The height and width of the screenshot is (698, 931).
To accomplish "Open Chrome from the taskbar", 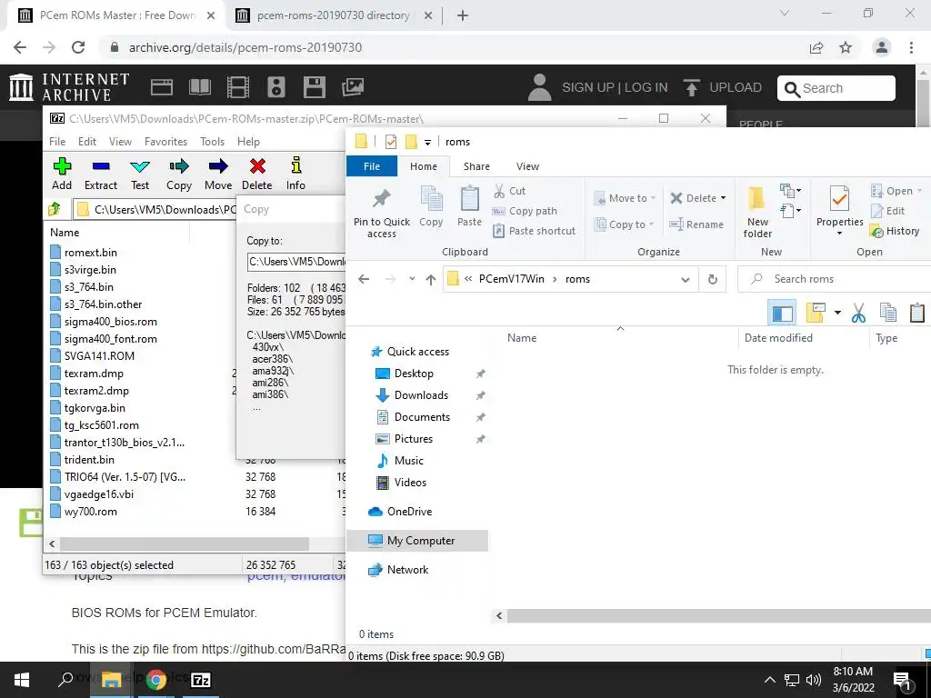I will 156,680.
